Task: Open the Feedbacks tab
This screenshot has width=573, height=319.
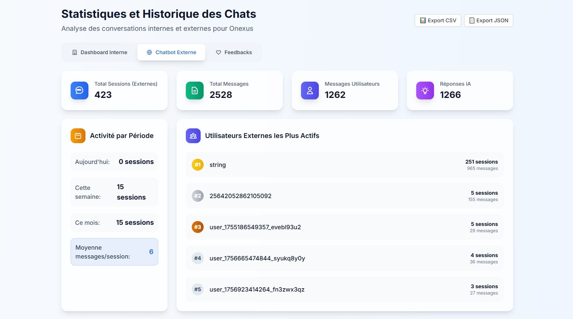Action: [x=233, y=52]
